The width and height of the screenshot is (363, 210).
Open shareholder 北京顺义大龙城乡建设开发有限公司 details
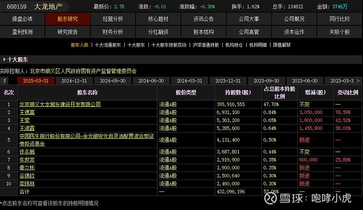click(60, 105)
